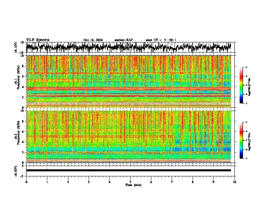Click the ch.2 color bar log(PSD) label
The width and height of the screenshot is (264, 204).
tap(249, 142)
